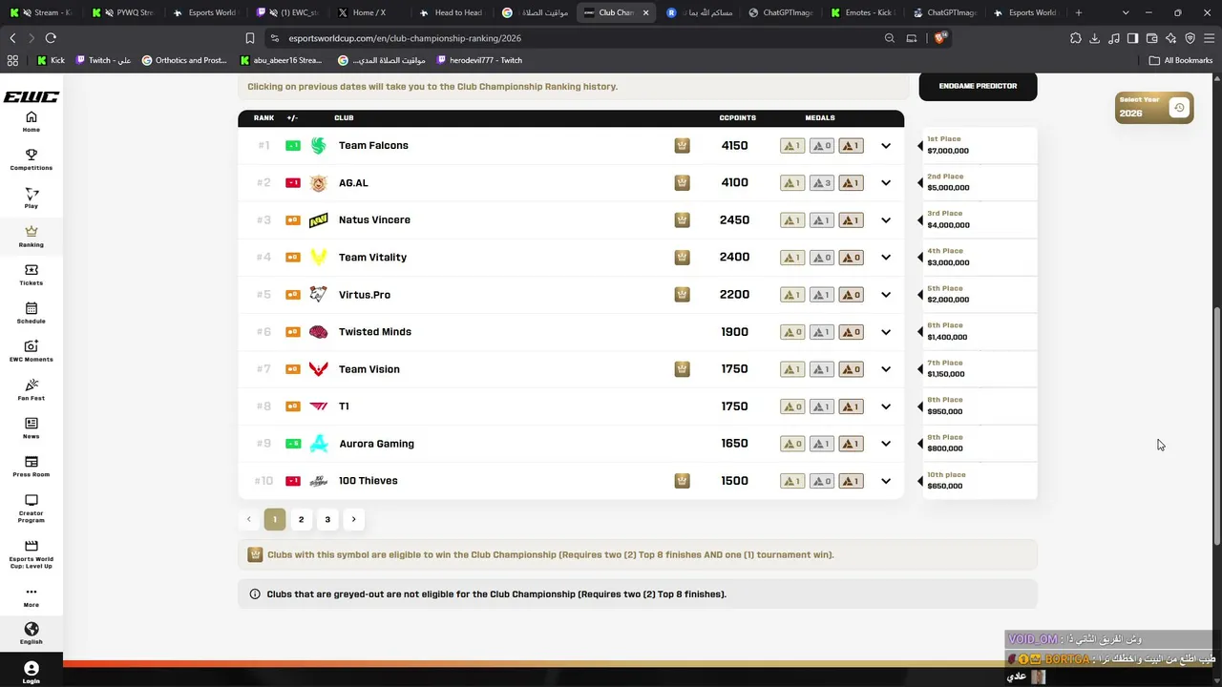Expand the 100 Thieves row details

pyautogui.click(x=886, y=481)
